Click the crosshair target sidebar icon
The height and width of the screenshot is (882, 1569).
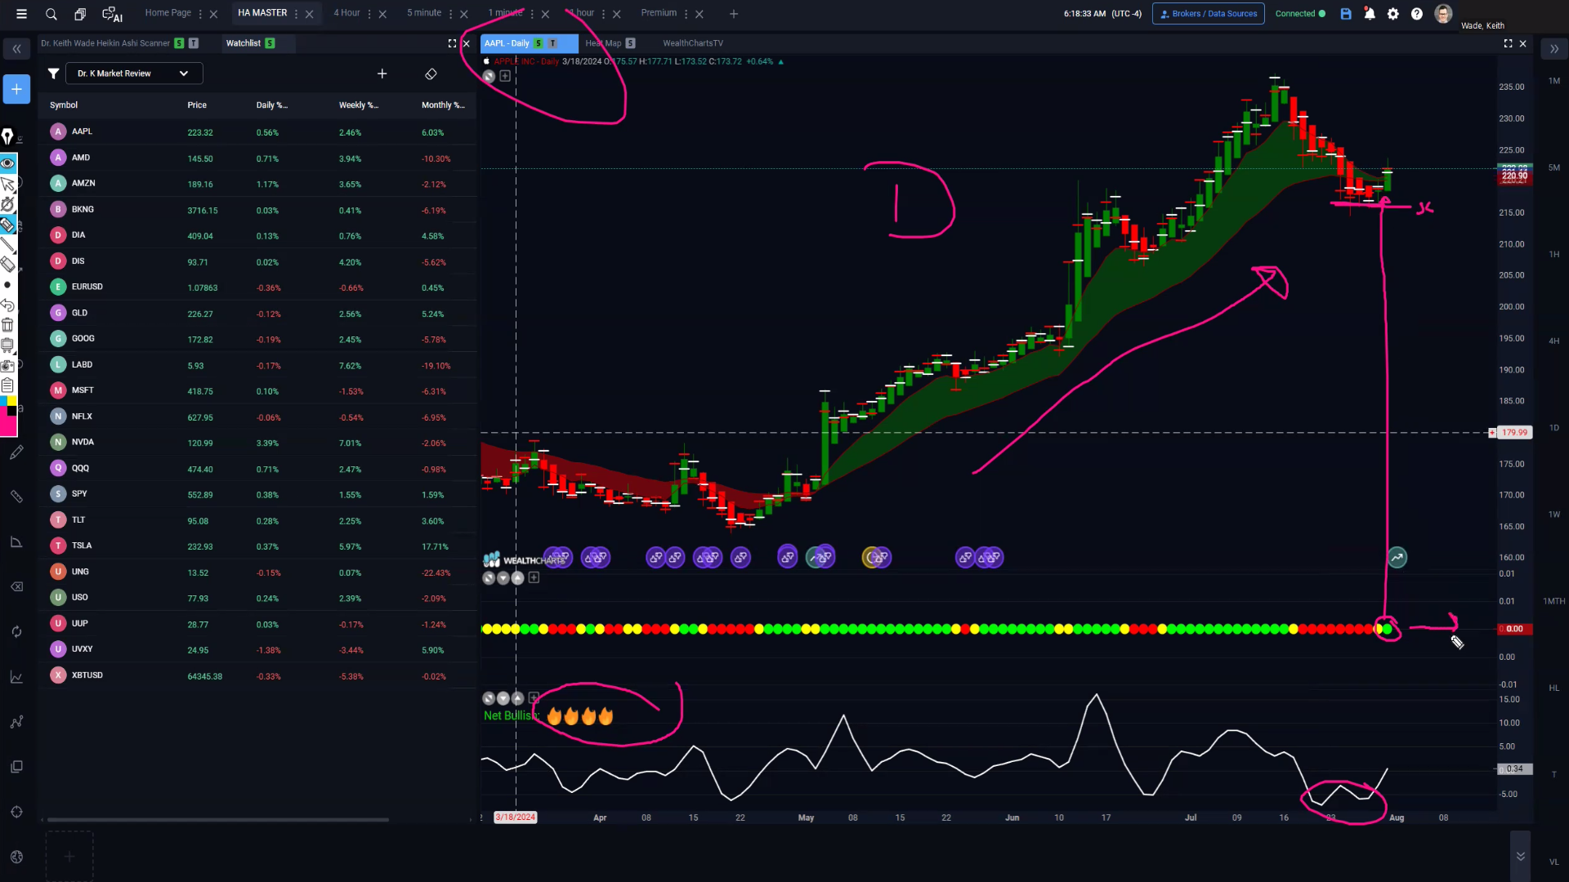click(x=16, y=812)
